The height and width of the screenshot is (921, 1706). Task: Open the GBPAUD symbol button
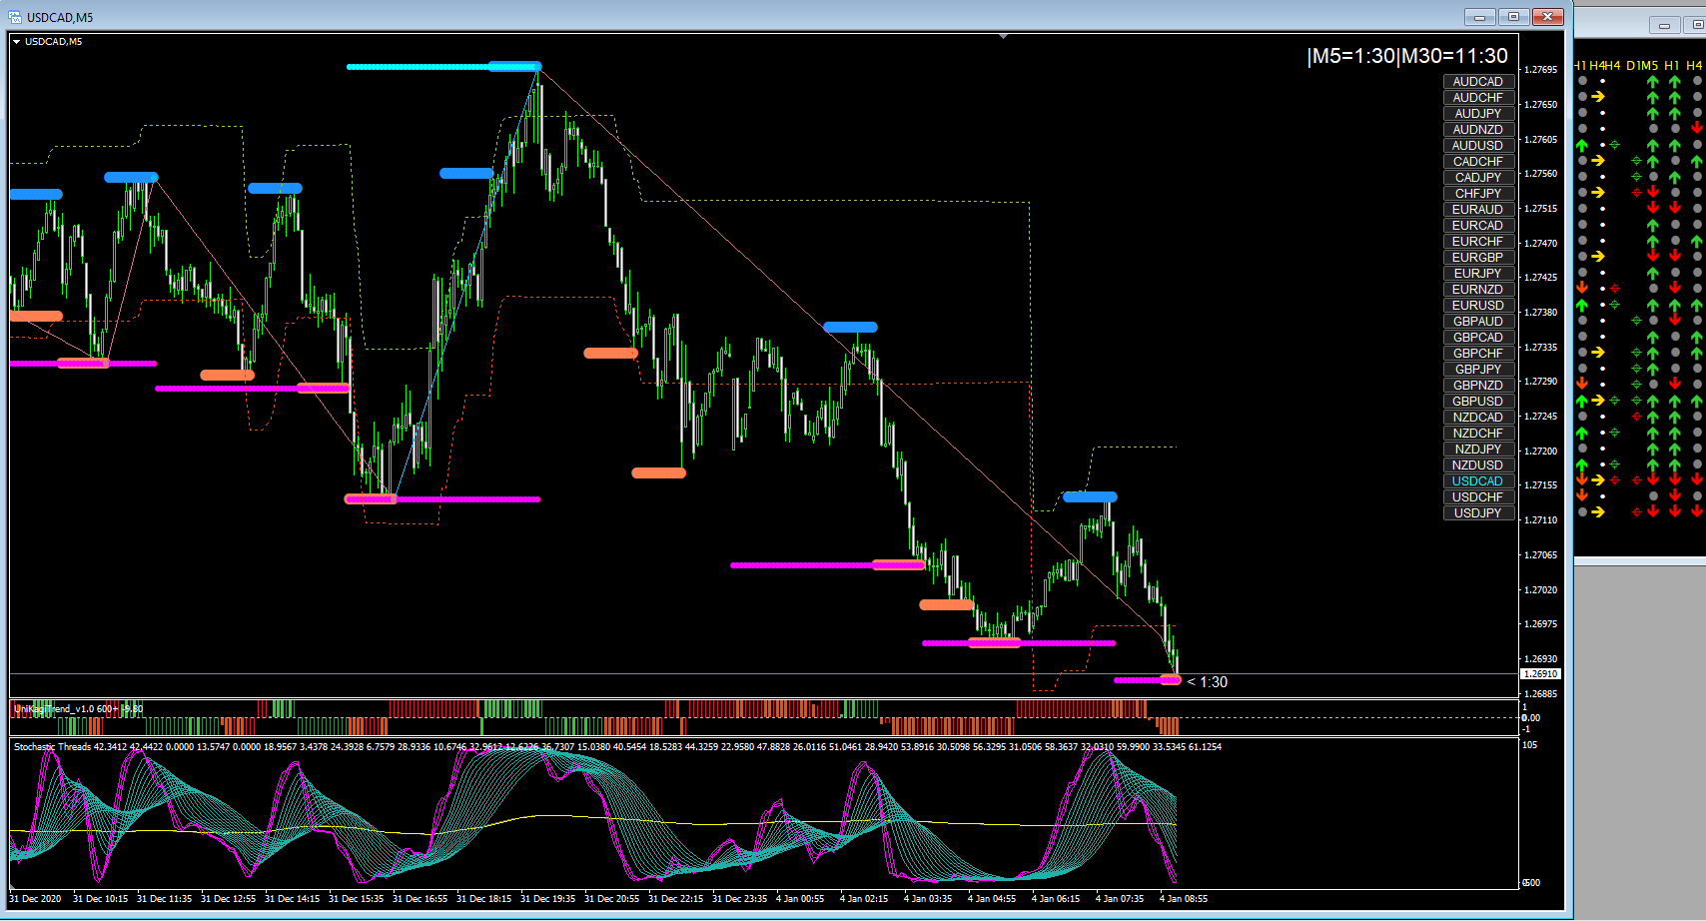[1478, 322]
